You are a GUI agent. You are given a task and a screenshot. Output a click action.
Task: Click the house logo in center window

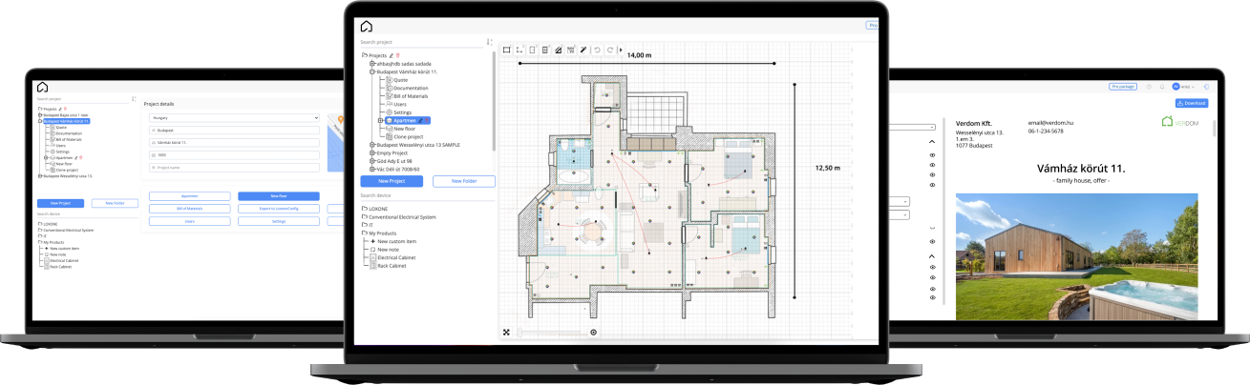coord(367,27)
